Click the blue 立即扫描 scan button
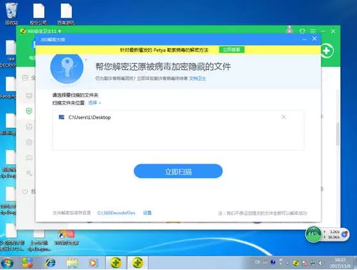Viewport: 357px width, 270px height. click(x=178, y=171)
